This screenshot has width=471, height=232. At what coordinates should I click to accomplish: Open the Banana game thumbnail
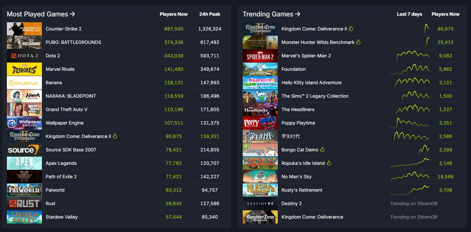[24, 83]
